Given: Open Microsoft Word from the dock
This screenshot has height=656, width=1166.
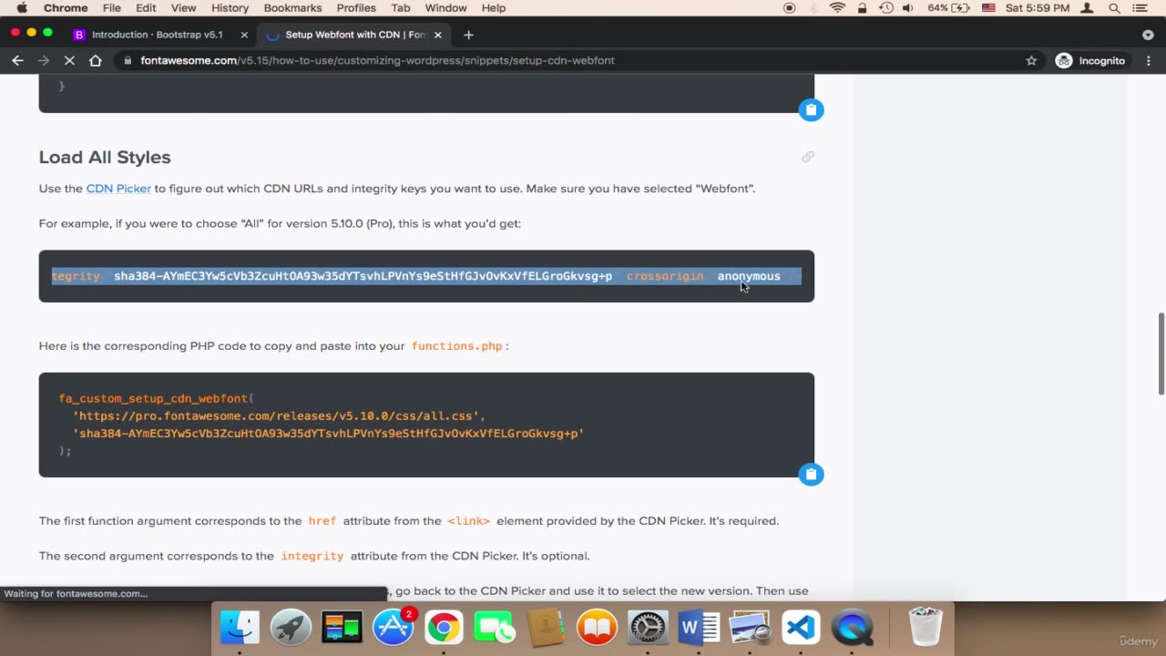Looking at the screenshot, I should click(699, 628).
